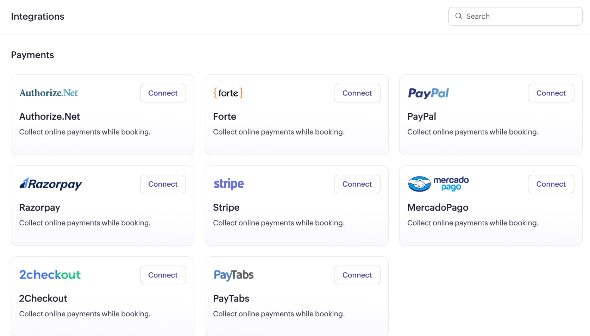The width and height of the screenshot is (590, 336).
Task: Click the PayPal logo
Action: tap(428, 93)
